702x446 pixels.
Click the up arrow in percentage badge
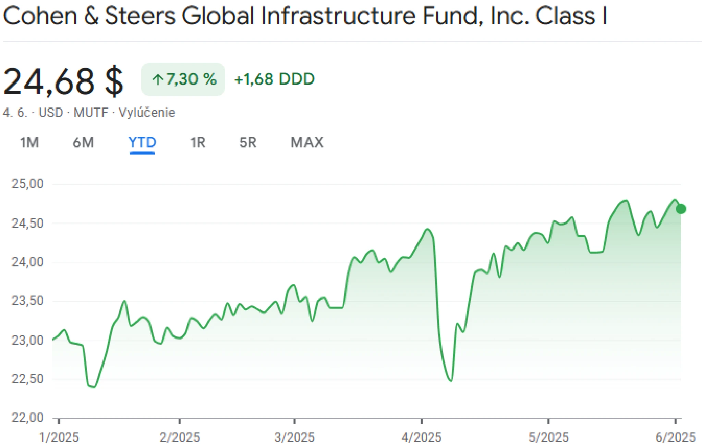(158, 79)
